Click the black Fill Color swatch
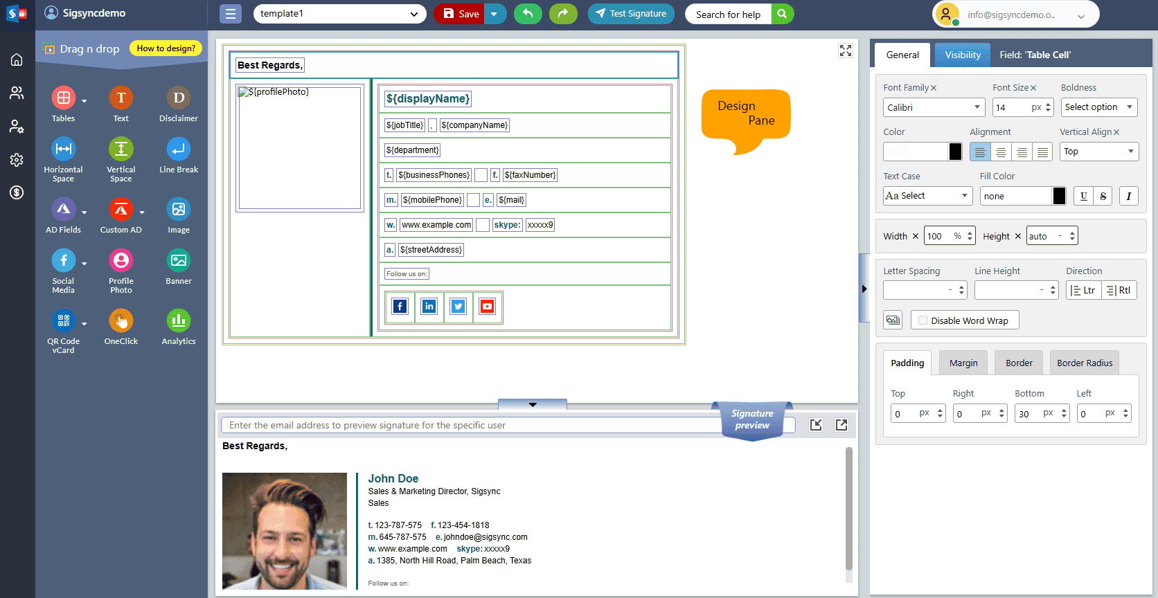The image size is (1158, 598). click(1059, 196)
